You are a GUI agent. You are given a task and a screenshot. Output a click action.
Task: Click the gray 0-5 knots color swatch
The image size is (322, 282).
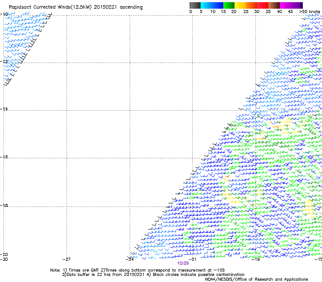(195, 5)
